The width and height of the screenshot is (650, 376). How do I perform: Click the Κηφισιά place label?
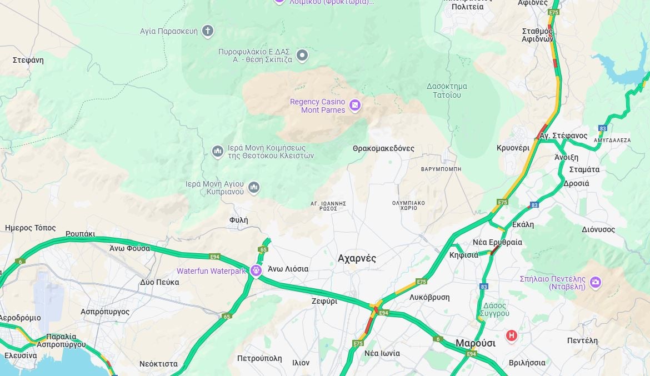pyautogui.click(x=464, y=255)
